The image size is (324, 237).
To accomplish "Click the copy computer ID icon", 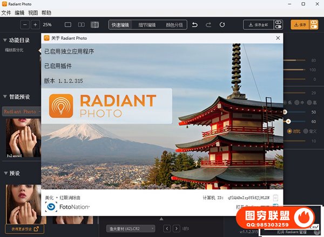I will [275, 198].
